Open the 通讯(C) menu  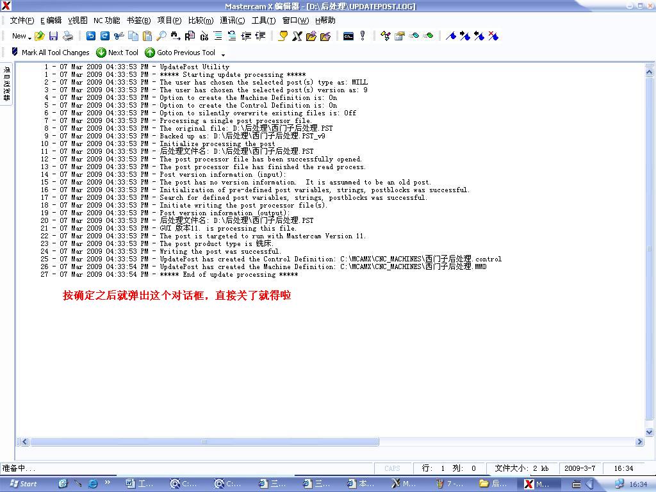coord(232,20)
